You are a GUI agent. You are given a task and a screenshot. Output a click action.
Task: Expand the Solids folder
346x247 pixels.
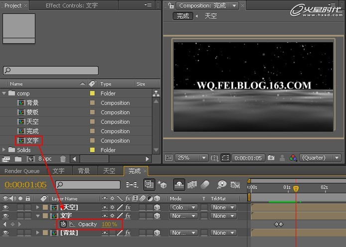[4, 150]
